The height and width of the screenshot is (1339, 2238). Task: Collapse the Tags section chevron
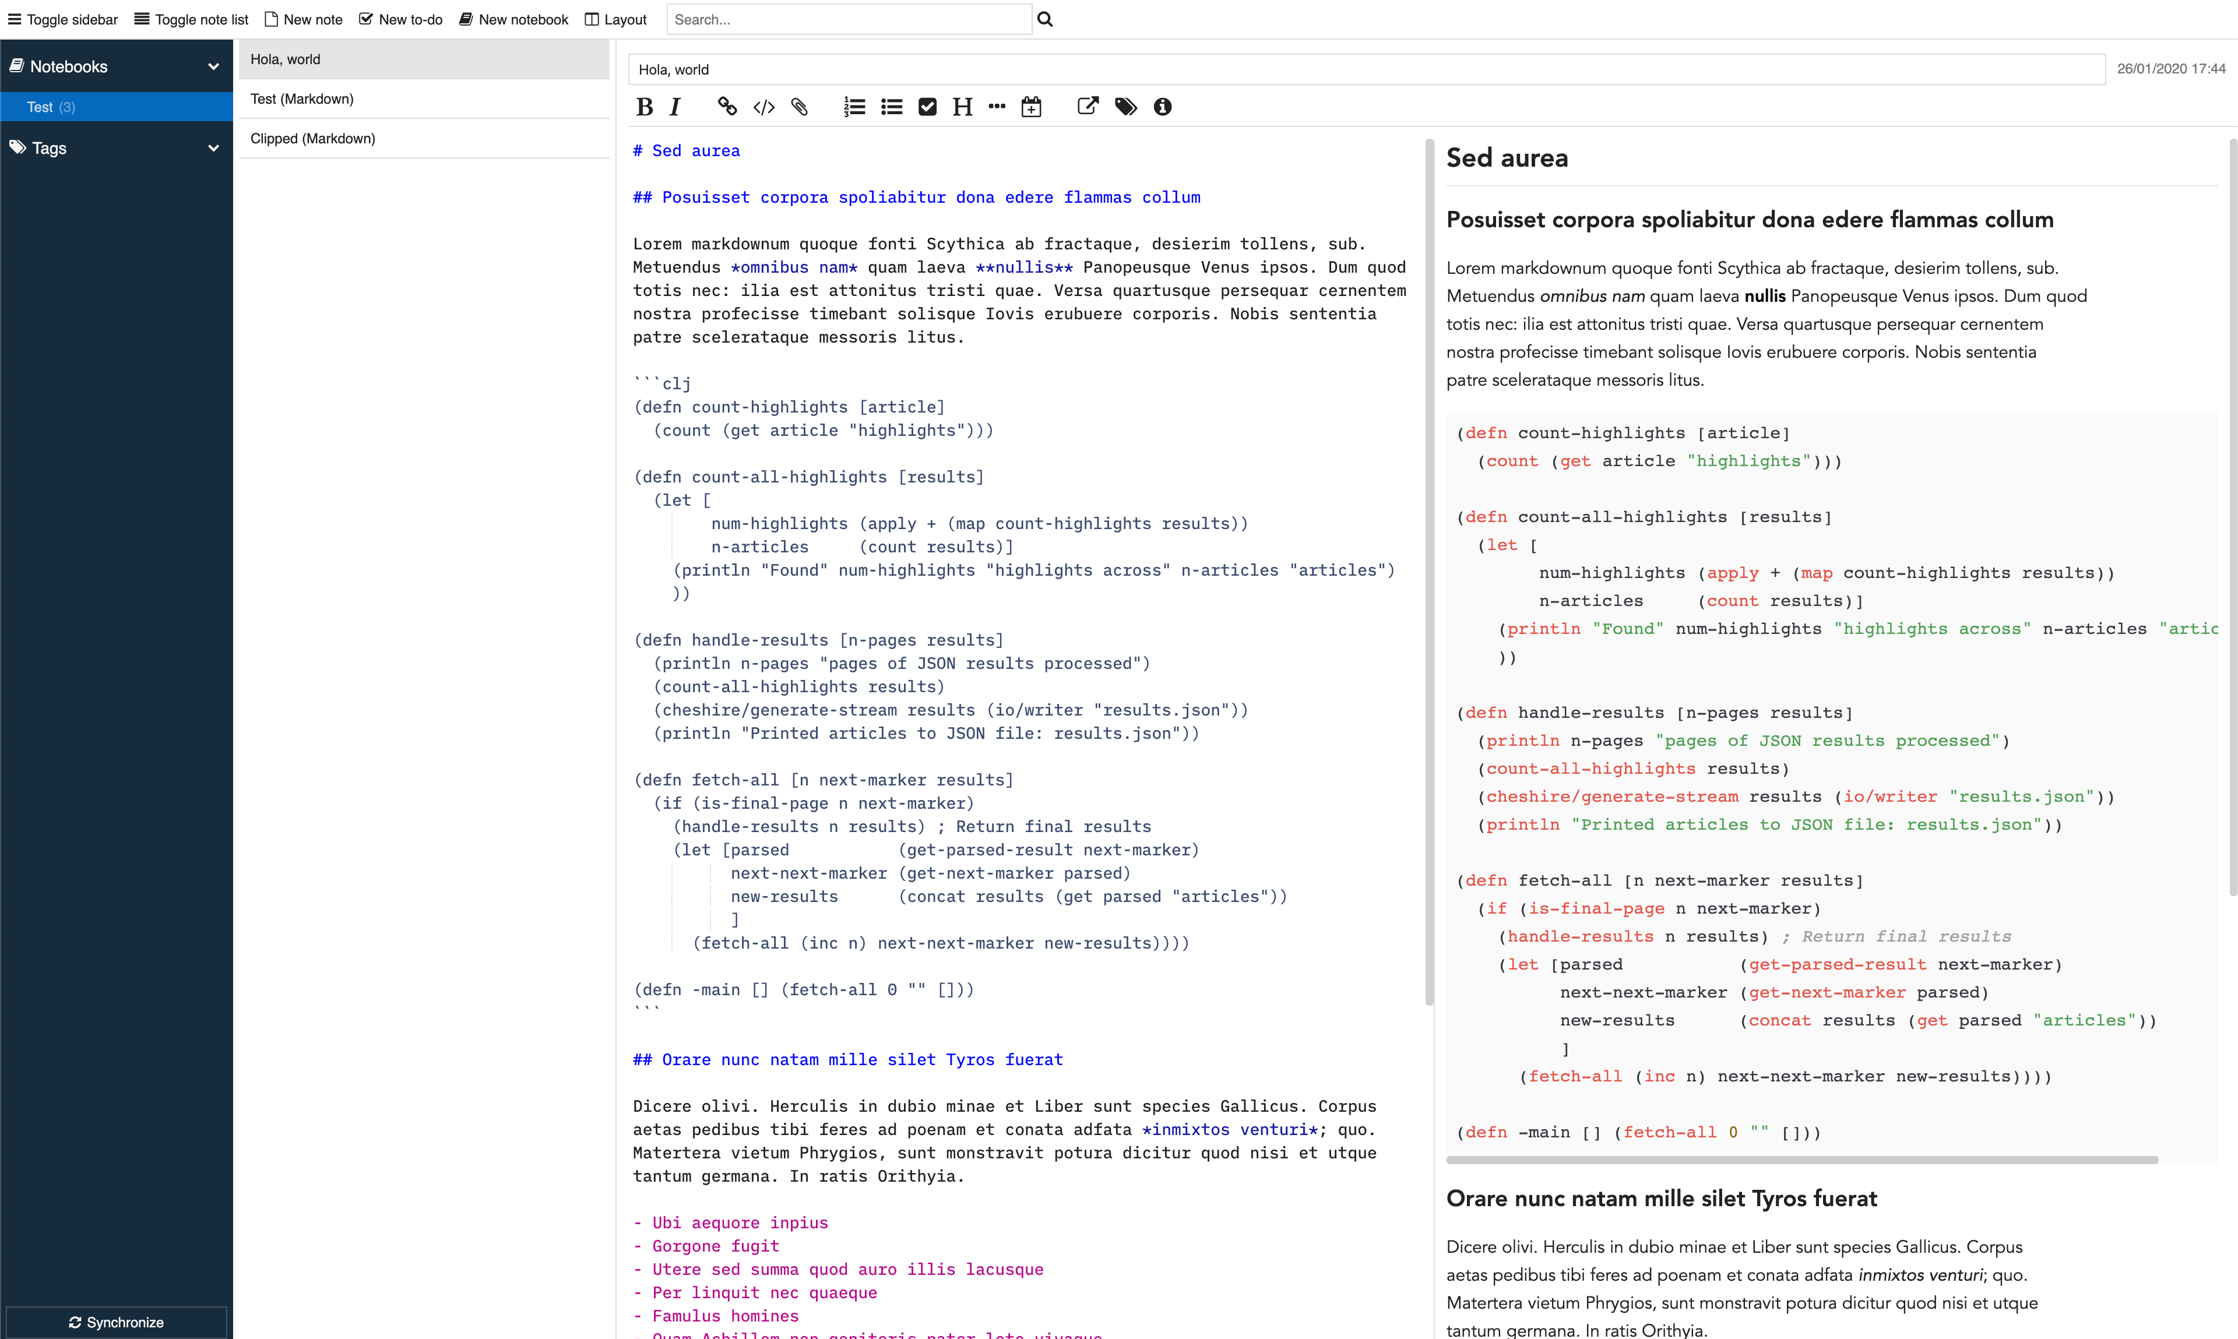(x=213, y=148)
